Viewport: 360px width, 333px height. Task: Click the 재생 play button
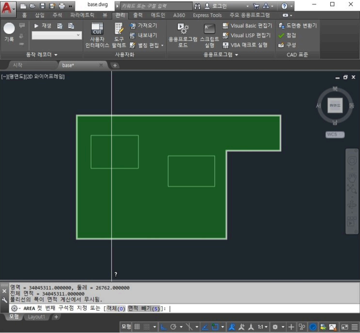(43, 25)
